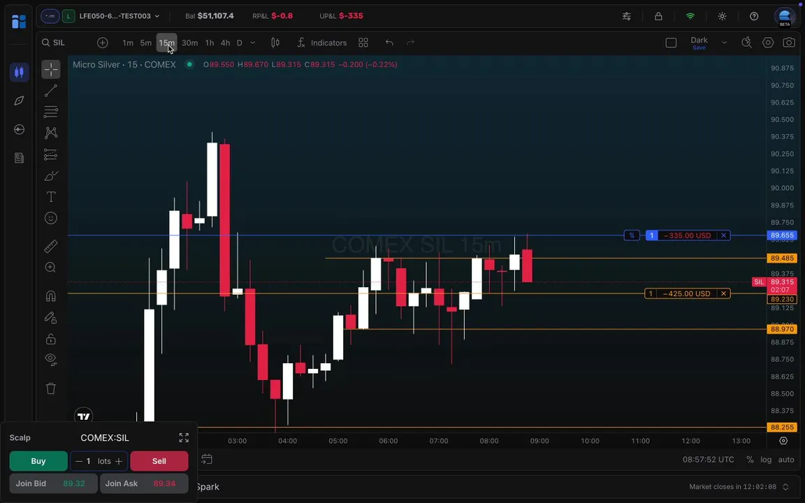Viewport: 805px width, 503px height.
Task: Toggle log scale mode
Action: 766,460
